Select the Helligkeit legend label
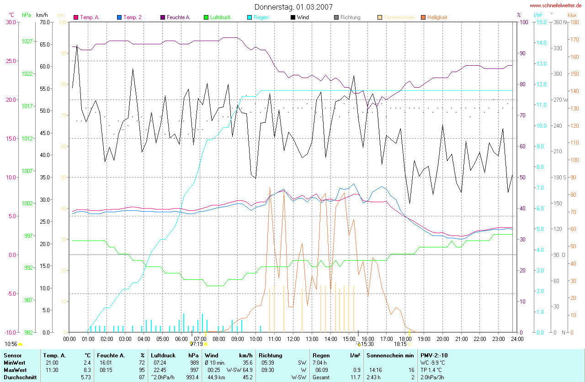585x382 pixels. pos(437,17)
